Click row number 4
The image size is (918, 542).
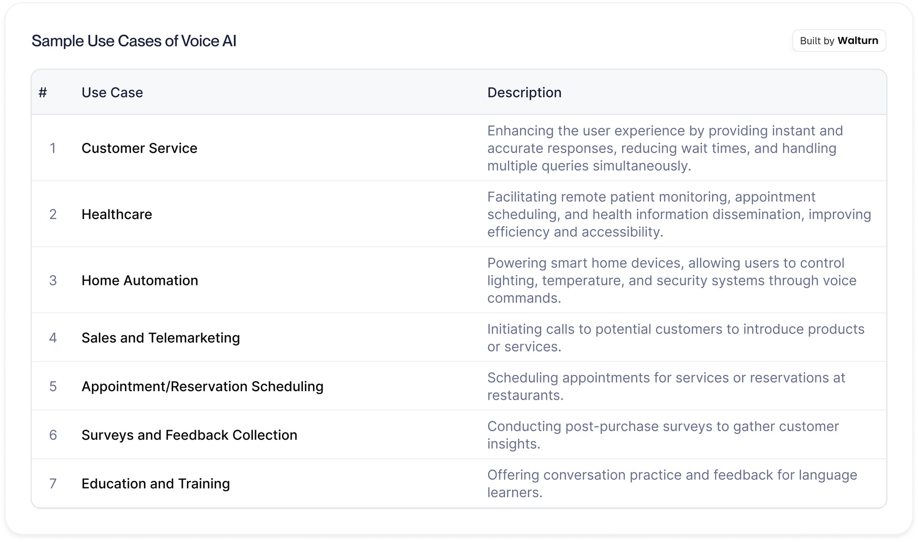tap(53, 337)
